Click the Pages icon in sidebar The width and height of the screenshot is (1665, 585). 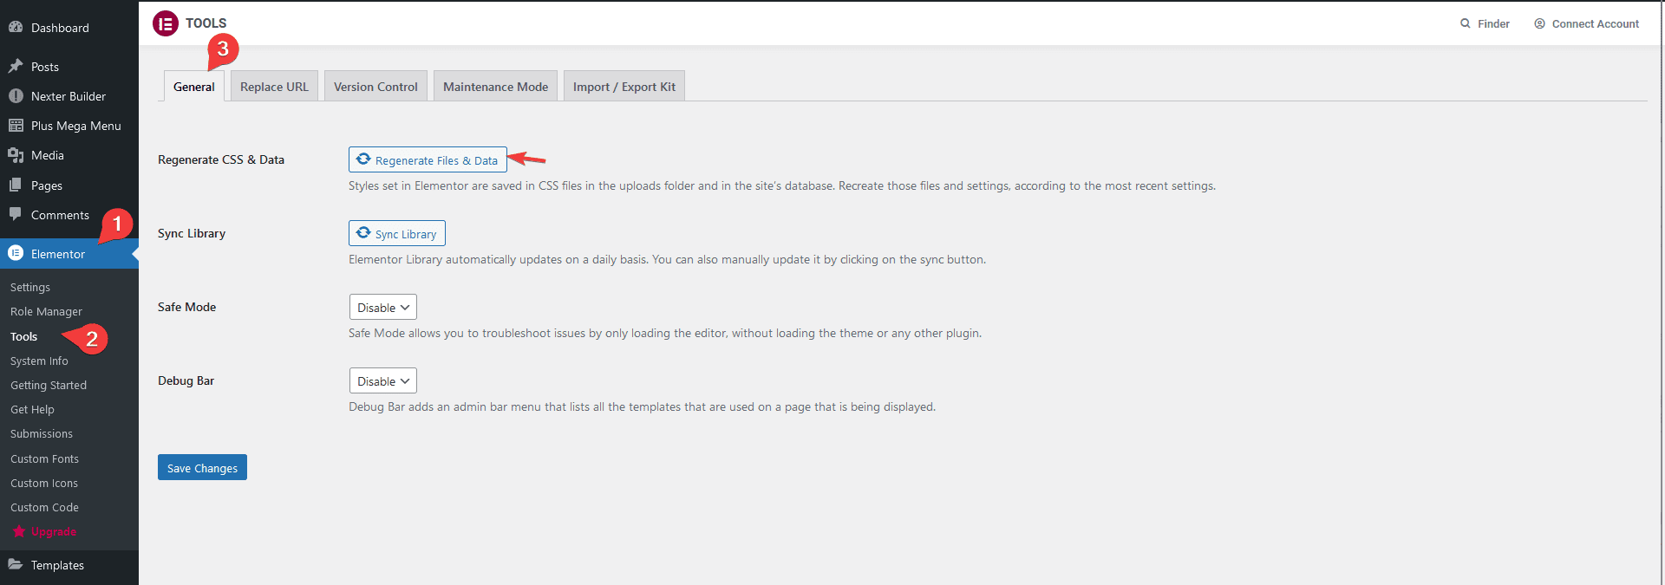(16, 185)
